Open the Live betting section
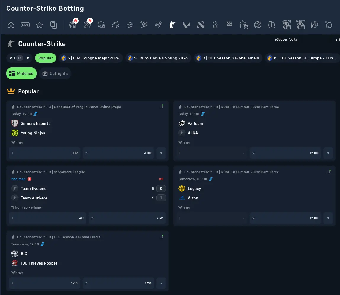 (25, 25)
